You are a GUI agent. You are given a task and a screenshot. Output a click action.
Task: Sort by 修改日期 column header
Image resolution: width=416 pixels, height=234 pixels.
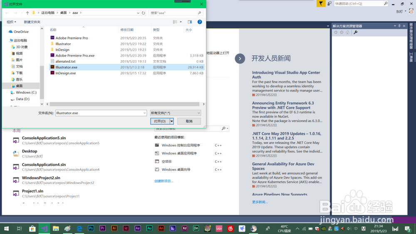[127, 30]
